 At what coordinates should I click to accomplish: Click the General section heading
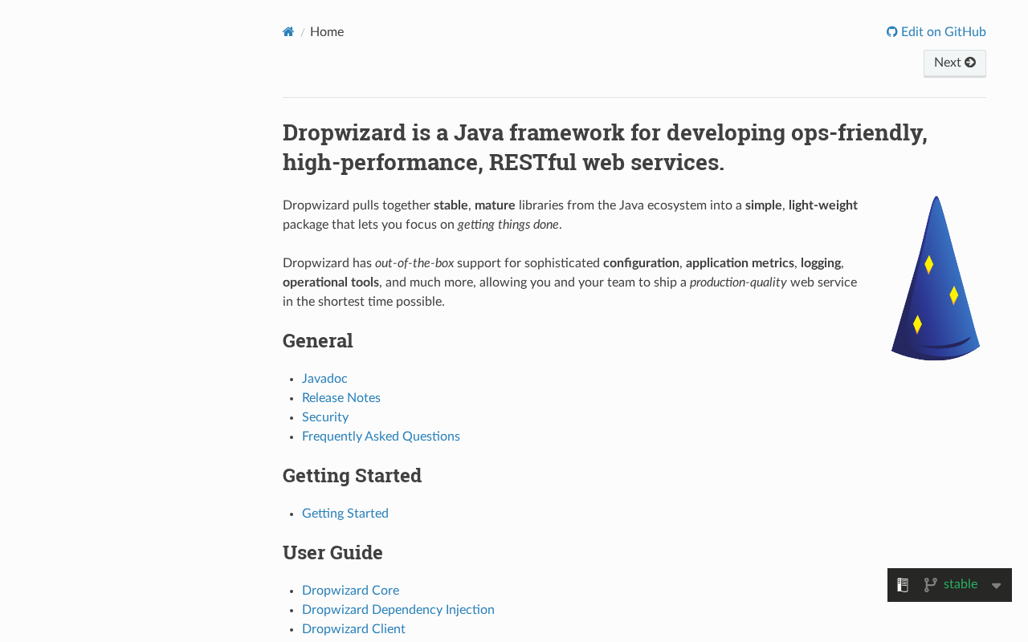click(x=318, y=340)
